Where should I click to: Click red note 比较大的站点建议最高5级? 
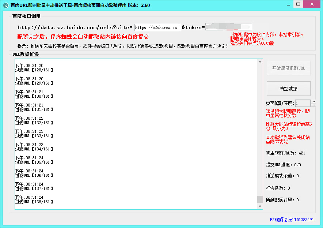click(x=289, y=126)
